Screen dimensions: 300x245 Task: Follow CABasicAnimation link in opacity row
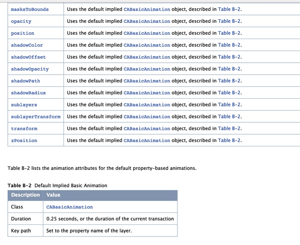[147, 21]
